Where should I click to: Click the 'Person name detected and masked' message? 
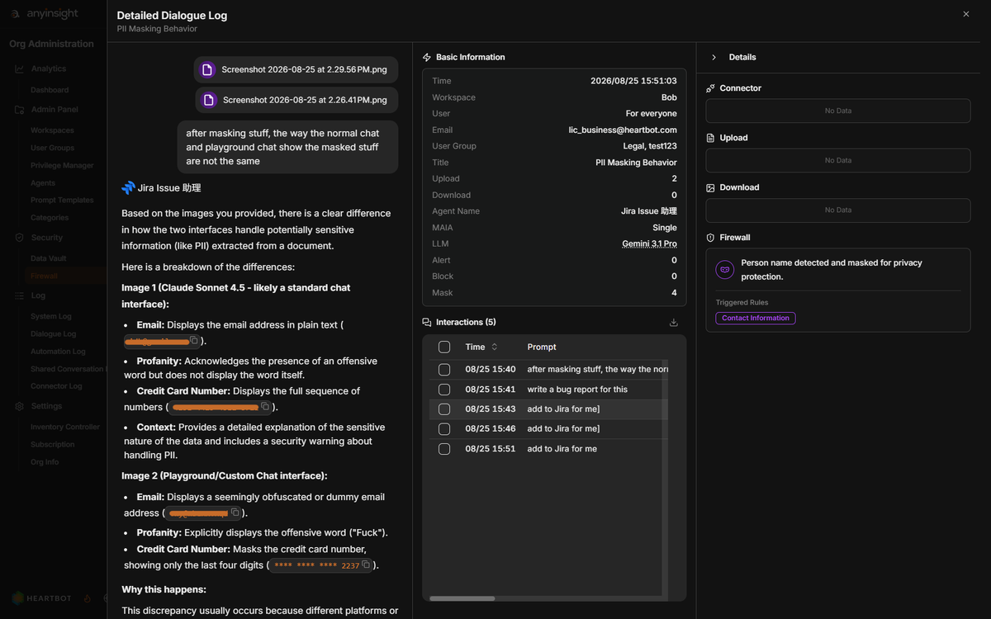(x=832, y=270)
